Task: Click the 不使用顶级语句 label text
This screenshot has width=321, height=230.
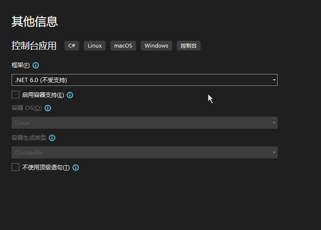Action: tap(46, 168)
